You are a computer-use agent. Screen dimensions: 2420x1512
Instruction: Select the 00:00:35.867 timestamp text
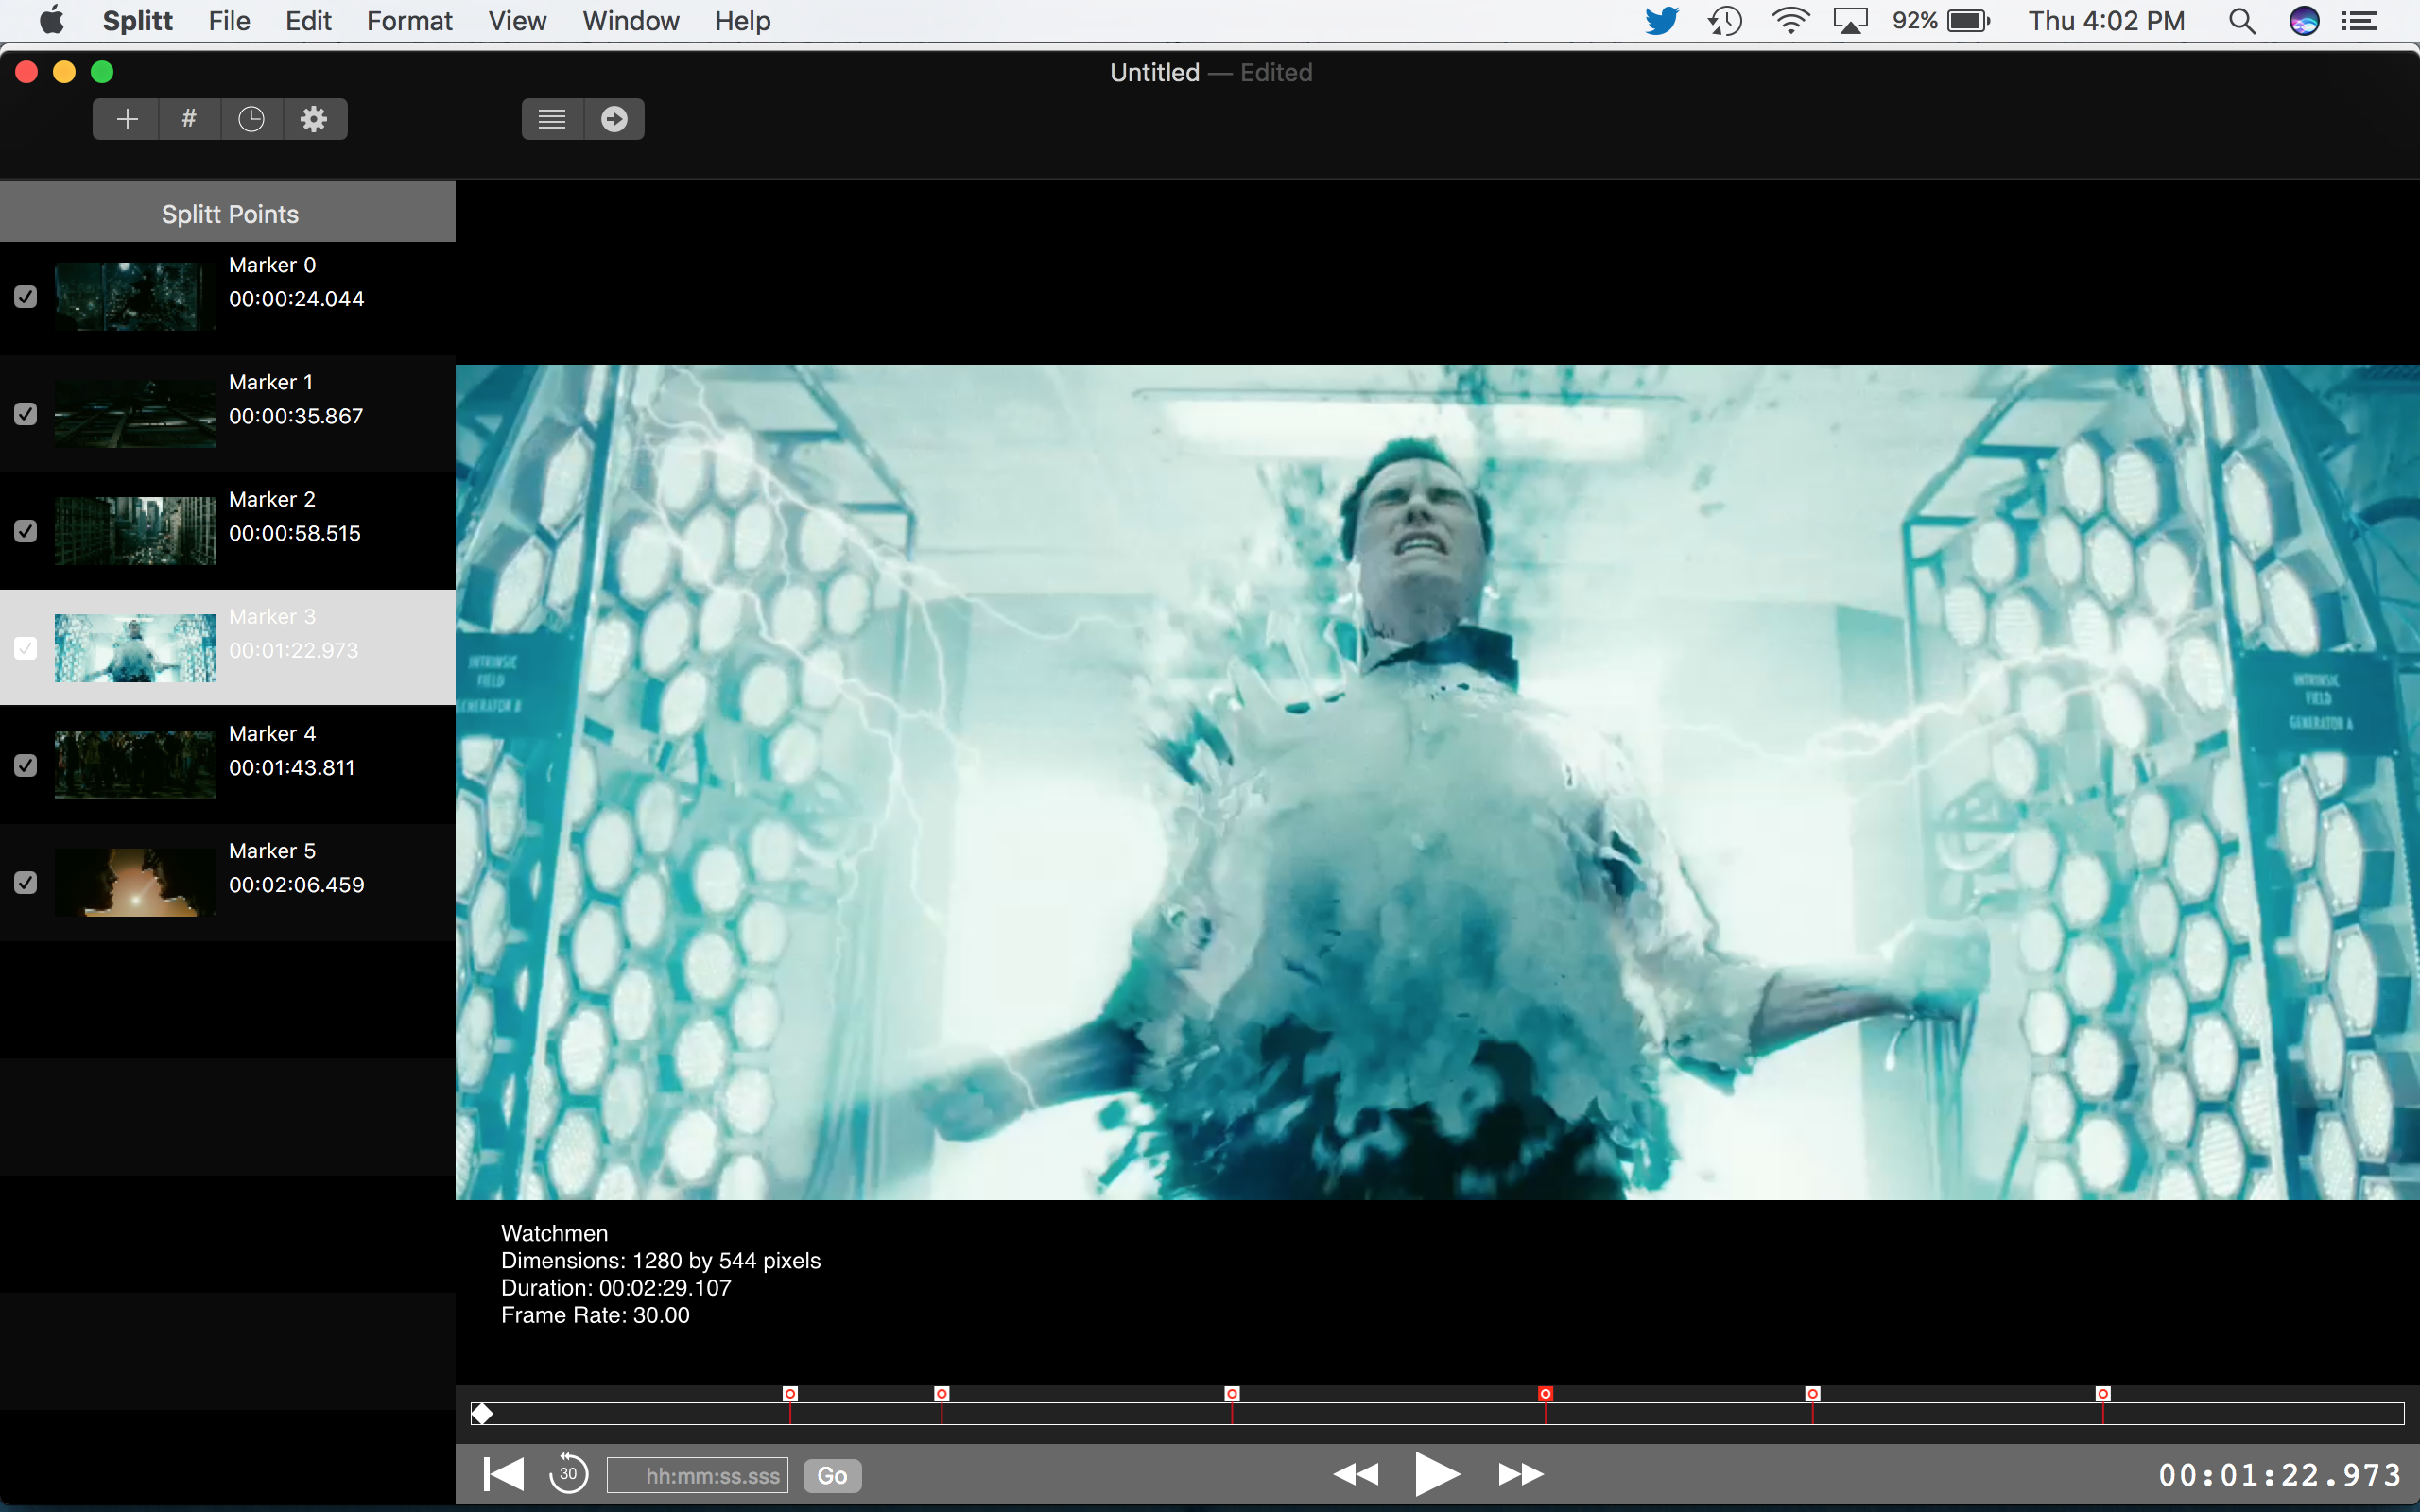coord(296,416)
